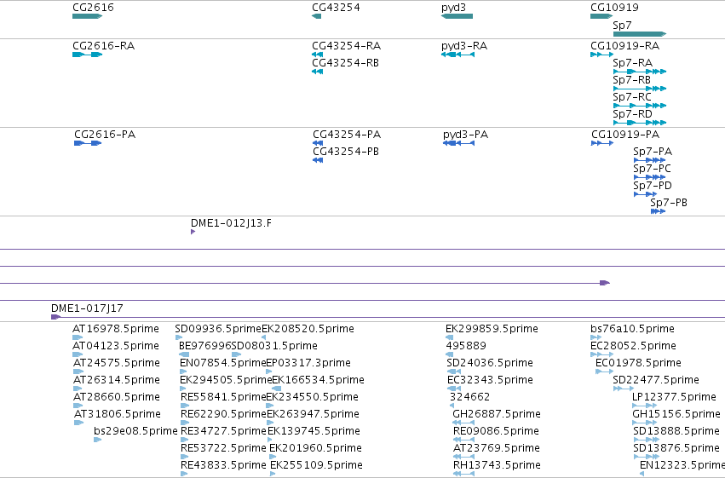Select the Sp7 gene bar
Image resolution: width=725 pixels, height=478 pixels.
click(640, 34)
